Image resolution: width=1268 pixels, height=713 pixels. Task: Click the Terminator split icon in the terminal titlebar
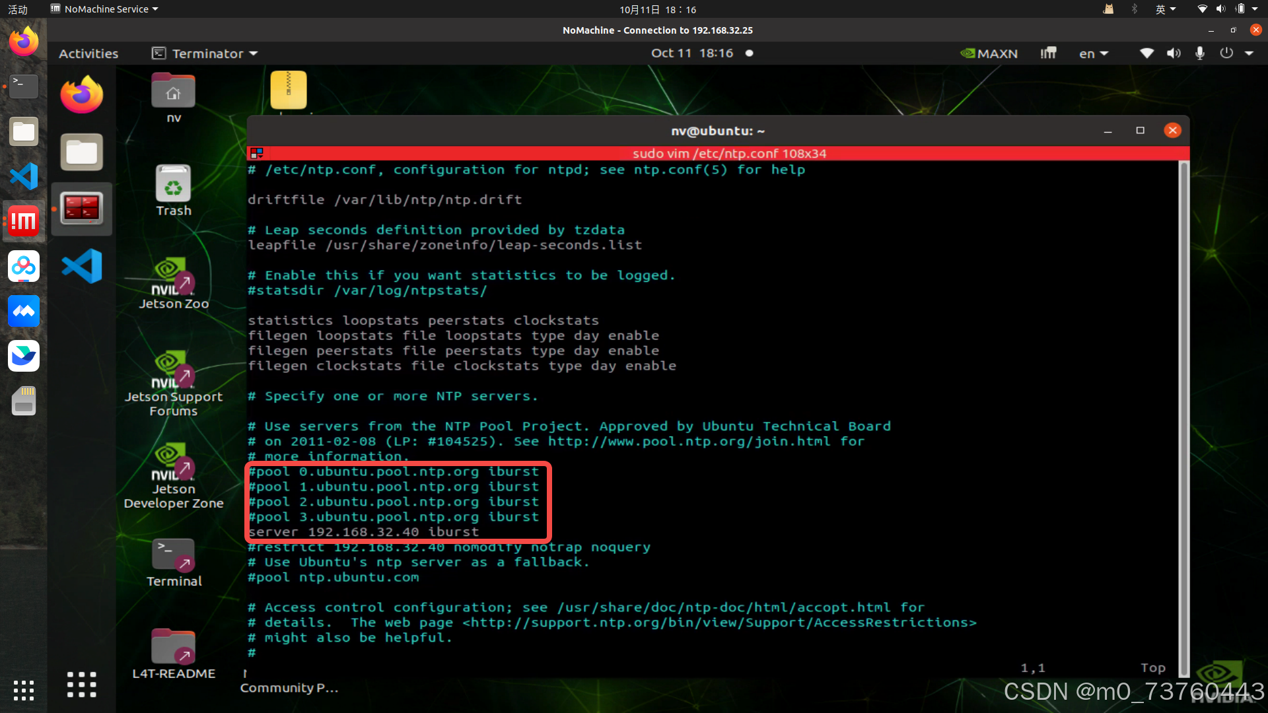(256, 153)
